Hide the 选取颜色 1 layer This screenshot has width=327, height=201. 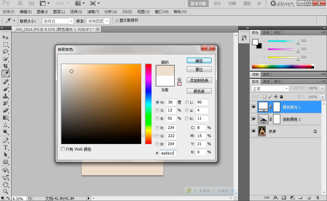click(254, 119)
